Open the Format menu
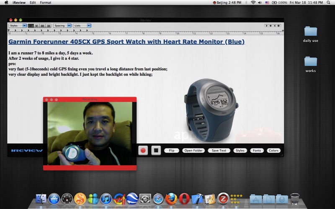This screenshot has width=335, height=209. pos(46,3)
